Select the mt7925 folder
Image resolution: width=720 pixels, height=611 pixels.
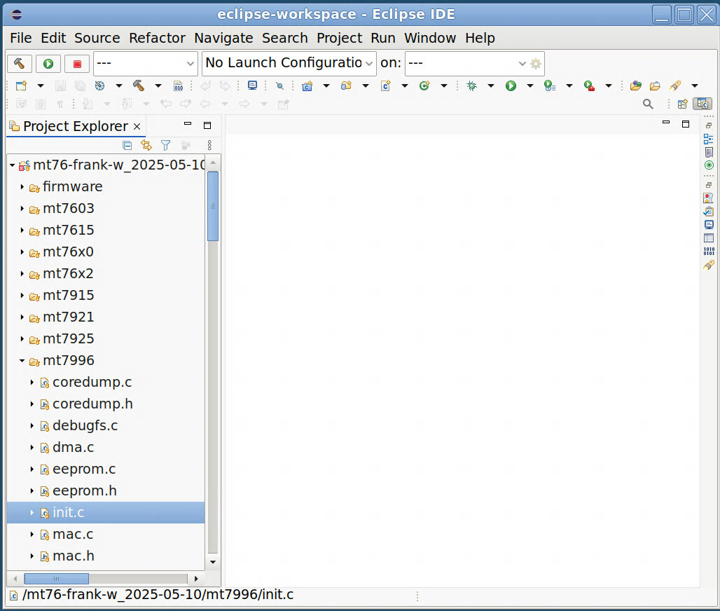[69, 339]
